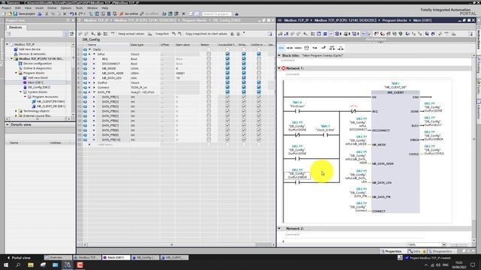Open the zoom percentage dropdown in editor
481x270 pixels.
click(444, 244)
